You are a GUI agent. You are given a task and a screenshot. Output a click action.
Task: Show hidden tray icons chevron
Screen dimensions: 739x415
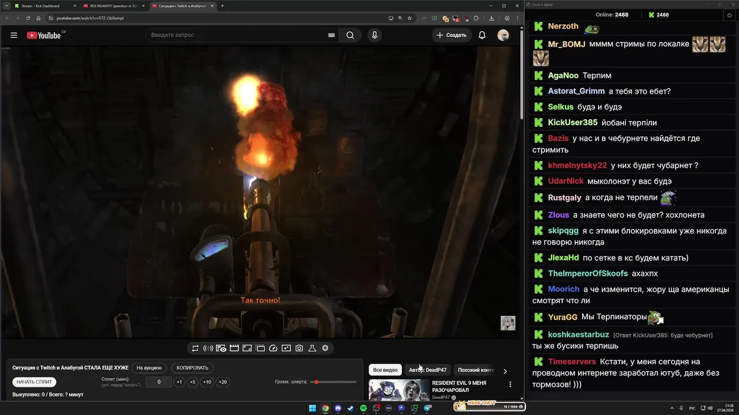pos(672,408)
